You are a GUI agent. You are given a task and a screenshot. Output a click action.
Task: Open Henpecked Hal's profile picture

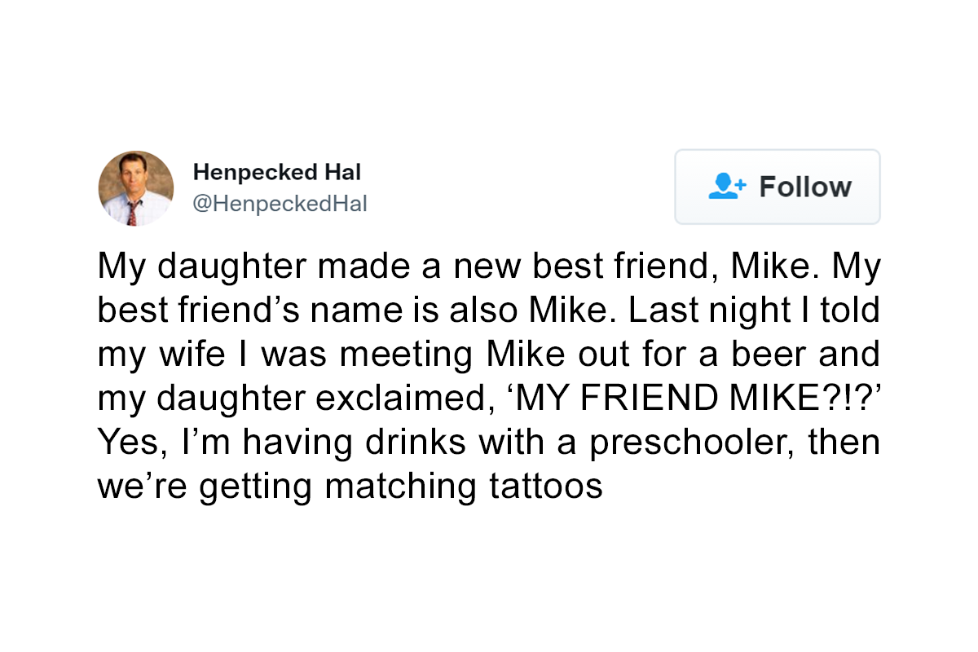click(136, 188)
